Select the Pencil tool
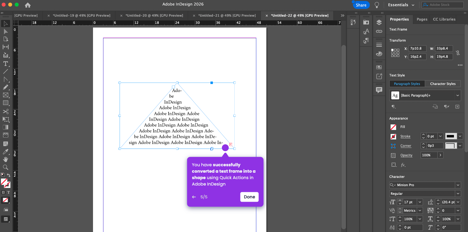This screenshot has height=232, width=468. click(x=6, y=87)
